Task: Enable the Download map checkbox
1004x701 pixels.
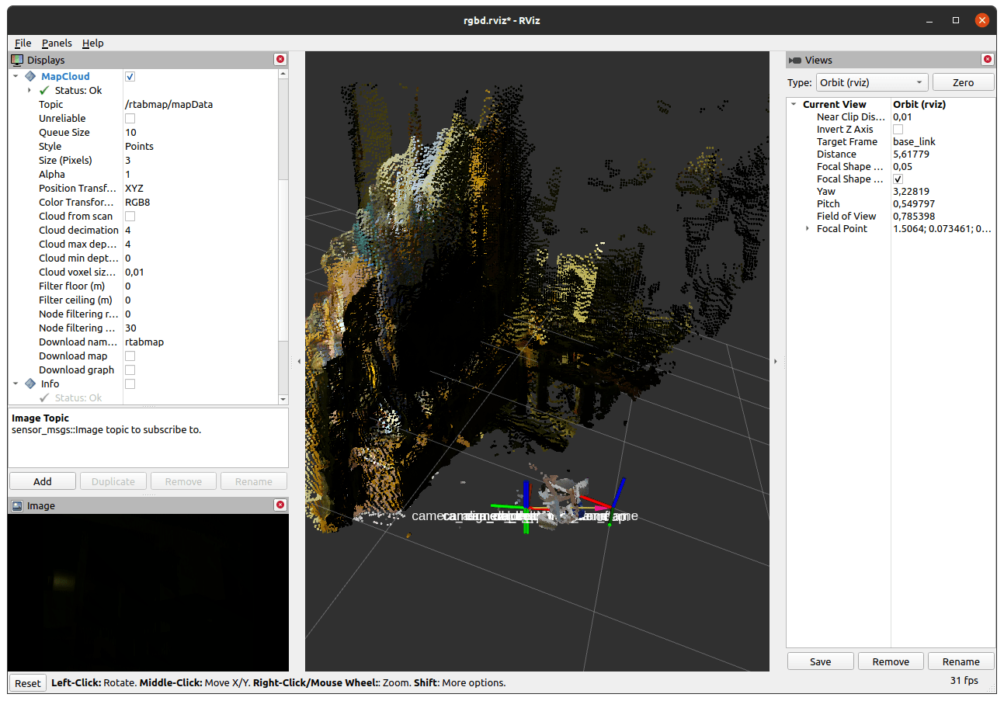Action: [130, 356]
